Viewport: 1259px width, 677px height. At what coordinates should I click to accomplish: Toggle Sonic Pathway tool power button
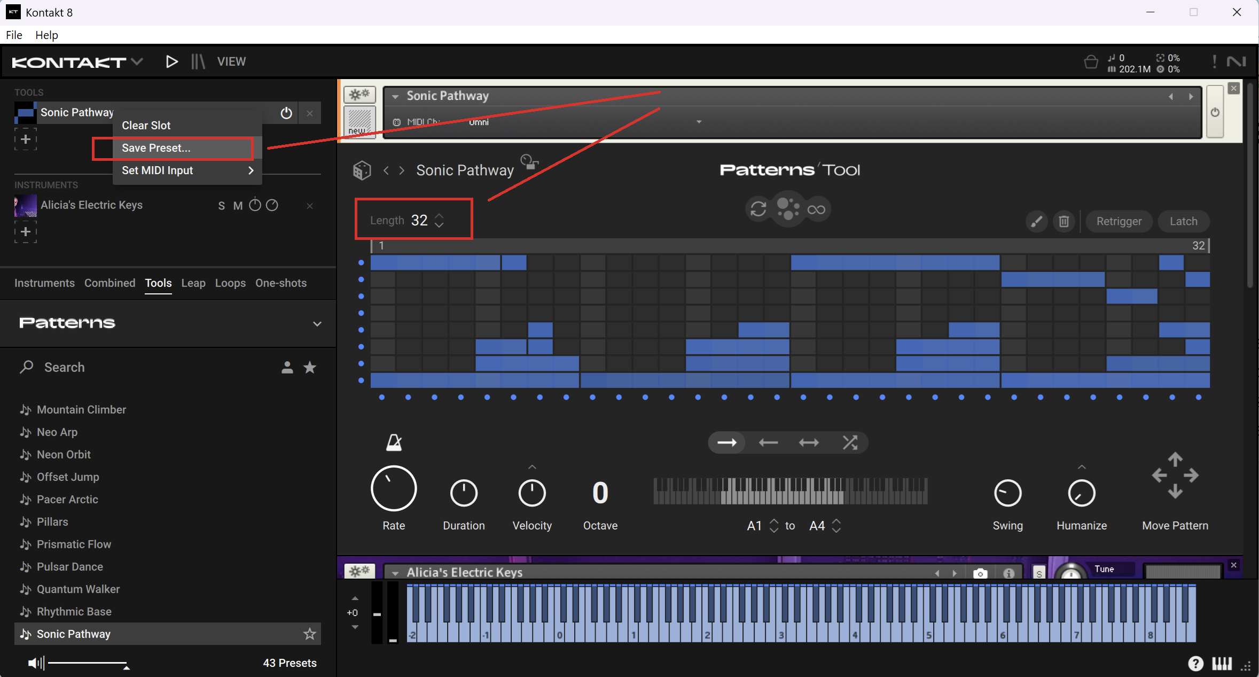point(286,113)
